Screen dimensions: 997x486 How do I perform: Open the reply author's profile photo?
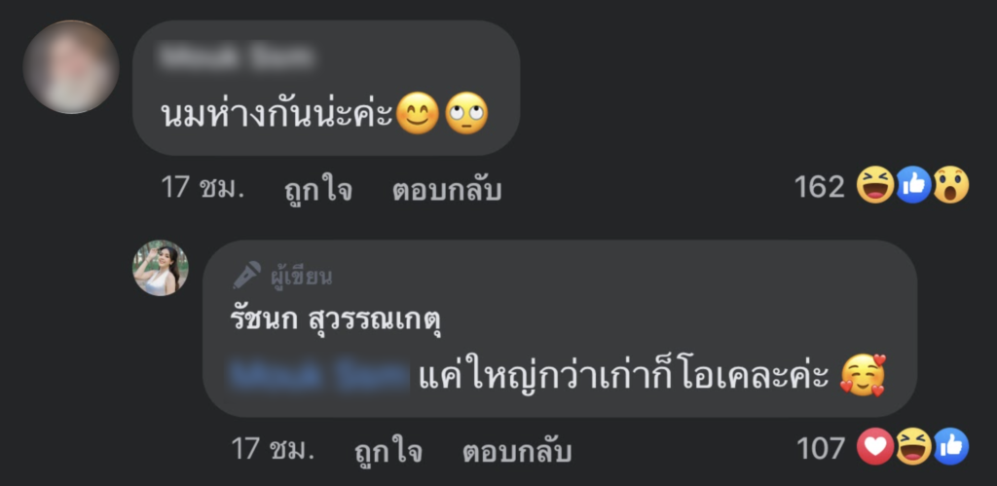[x=161, y=268]
